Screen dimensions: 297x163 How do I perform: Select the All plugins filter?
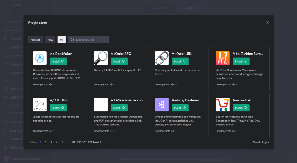pos(62,40)
